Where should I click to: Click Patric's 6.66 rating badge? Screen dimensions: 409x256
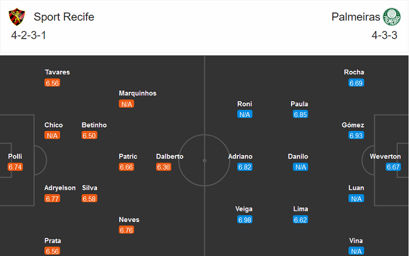(x=126, y=167)
